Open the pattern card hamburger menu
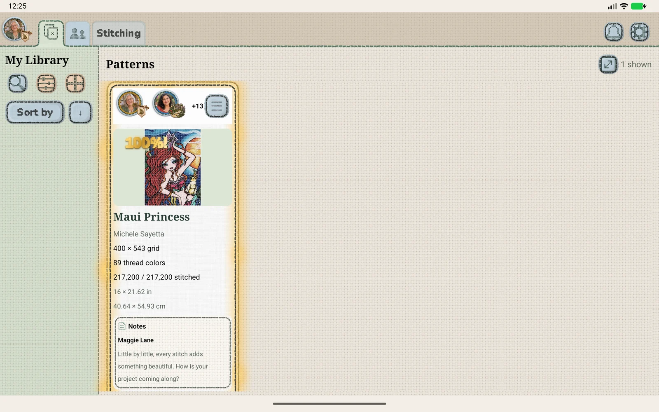This screenshot has height=412, width=659. pyautogui.click(x=217, y=106)
